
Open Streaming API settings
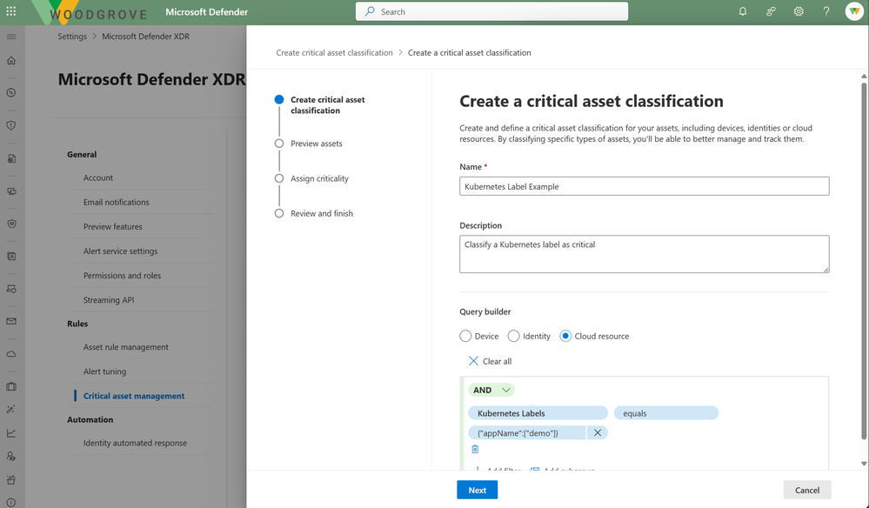[109, 300]
